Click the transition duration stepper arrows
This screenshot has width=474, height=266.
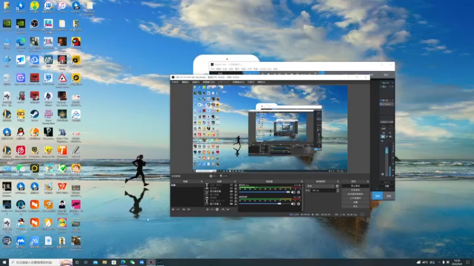(x=338, y=190)
